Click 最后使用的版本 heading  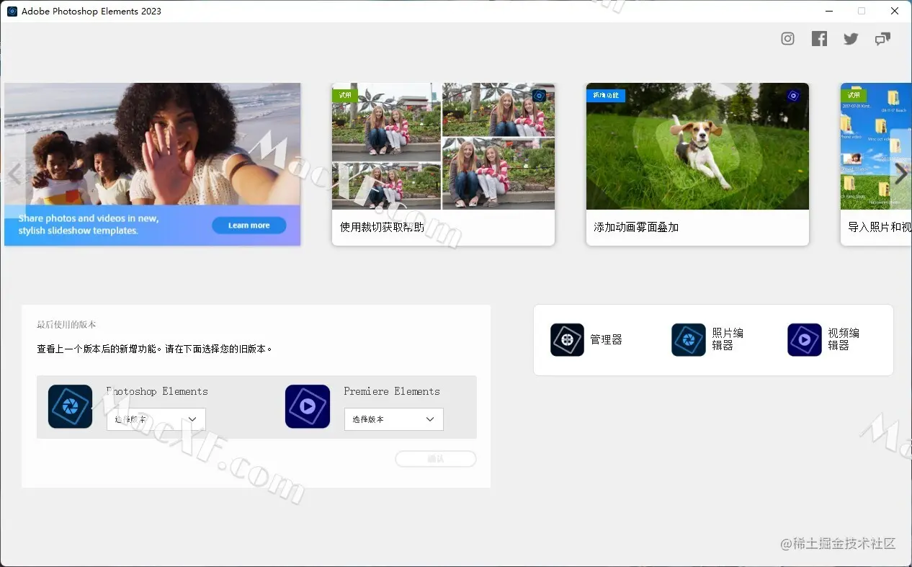pos(66,325)
